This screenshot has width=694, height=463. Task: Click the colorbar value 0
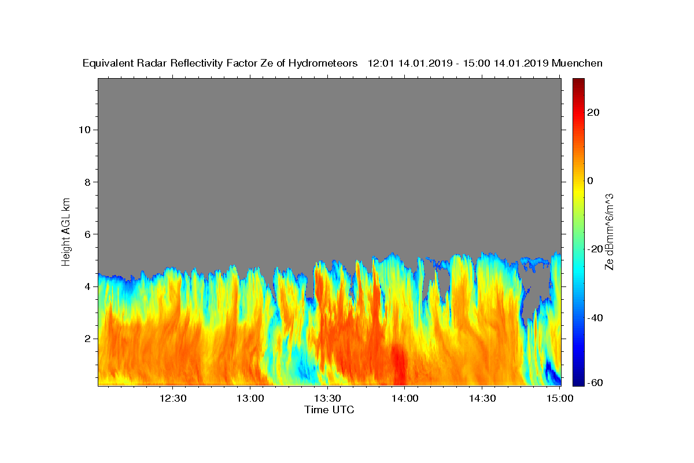coord(590,181)
